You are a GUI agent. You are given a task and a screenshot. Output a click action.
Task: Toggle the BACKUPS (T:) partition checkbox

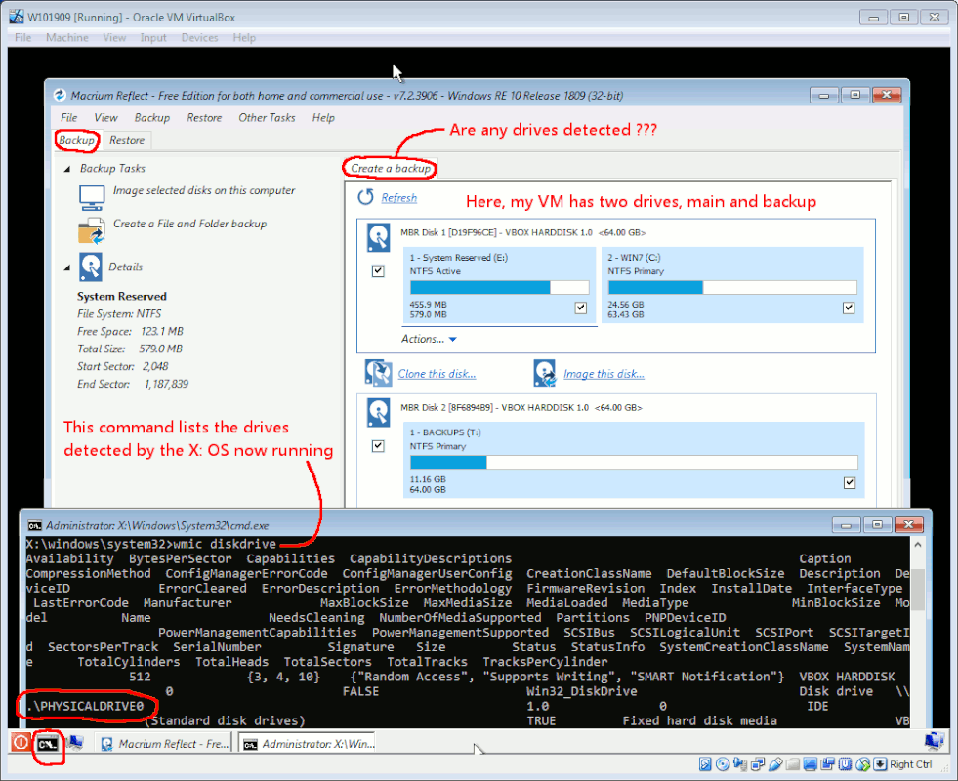click(850, 483)
